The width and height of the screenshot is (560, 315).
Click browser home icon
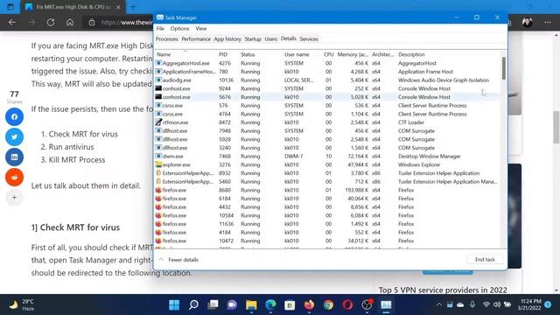(x=70, y=23)
